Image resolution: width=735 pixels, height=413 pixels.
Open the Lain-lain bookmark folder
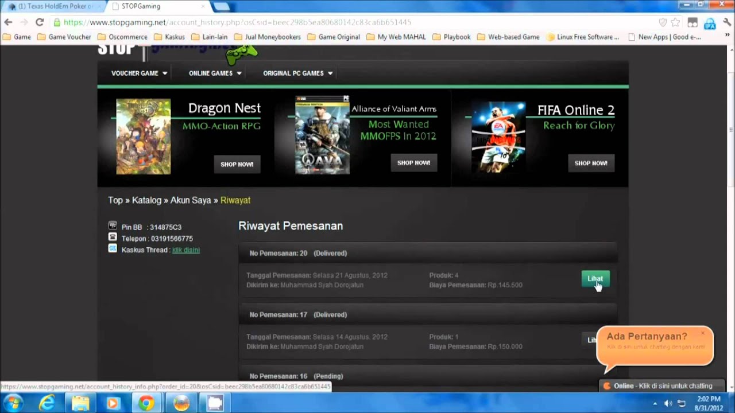210,37
